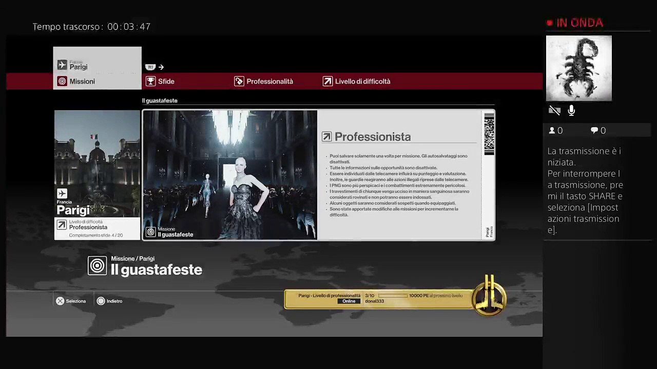Select the Missioni target icon
The width and height of the screenshot is (657, 369).
pyautogui.click(x=62, y=81)
